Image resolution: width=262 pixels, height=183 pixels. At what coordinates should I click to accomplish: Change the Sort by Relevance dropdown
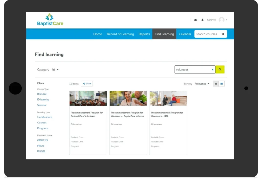tap(202, 83)
